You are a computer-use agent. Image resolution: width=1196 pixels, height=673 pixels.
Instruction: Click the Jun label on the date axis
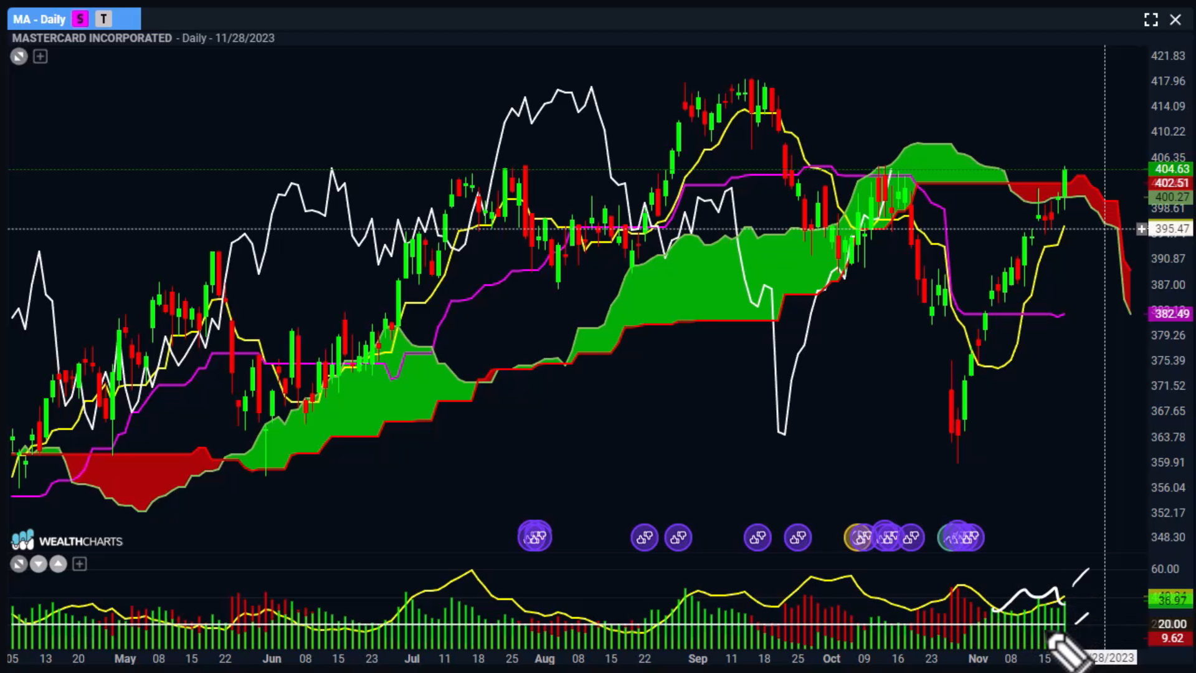[272, 659]
